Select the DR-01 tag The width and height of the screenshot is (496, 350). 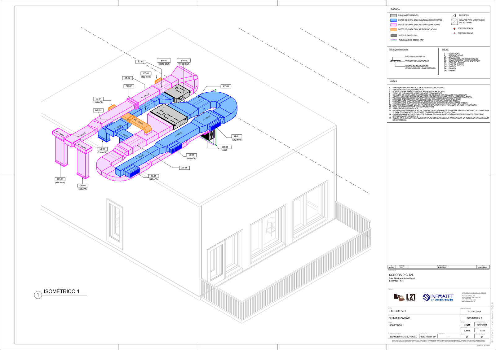(x=98, y=111)
